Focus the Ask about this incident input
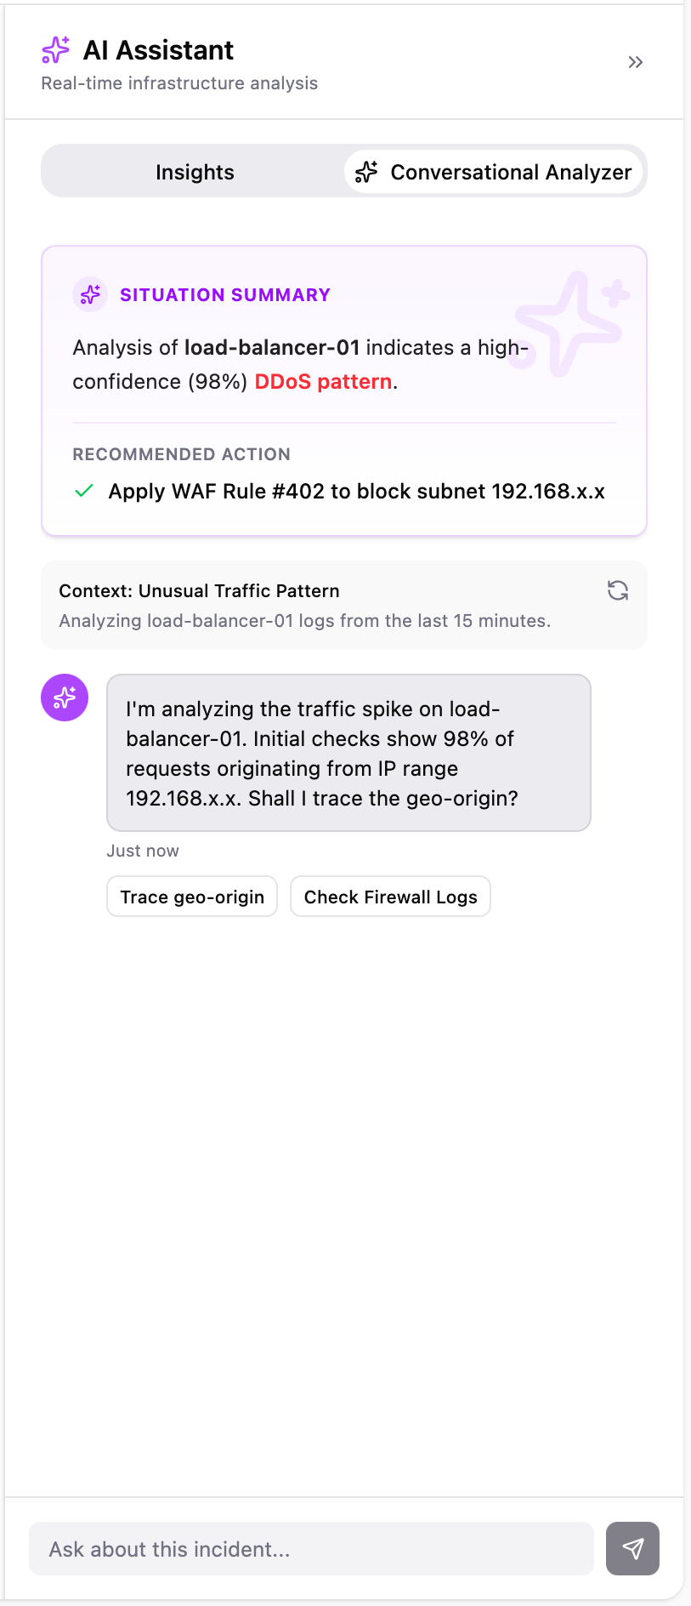Image resolution: width=691 pixels, height=1606 pixels. click(311, 1548)
